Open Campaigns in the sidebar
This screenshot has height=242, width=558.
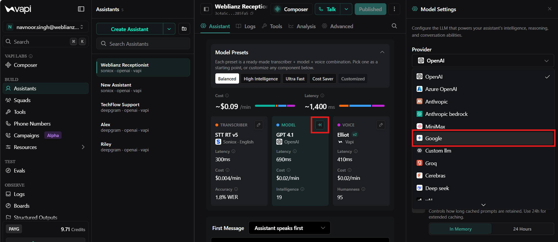coord(45,136)
